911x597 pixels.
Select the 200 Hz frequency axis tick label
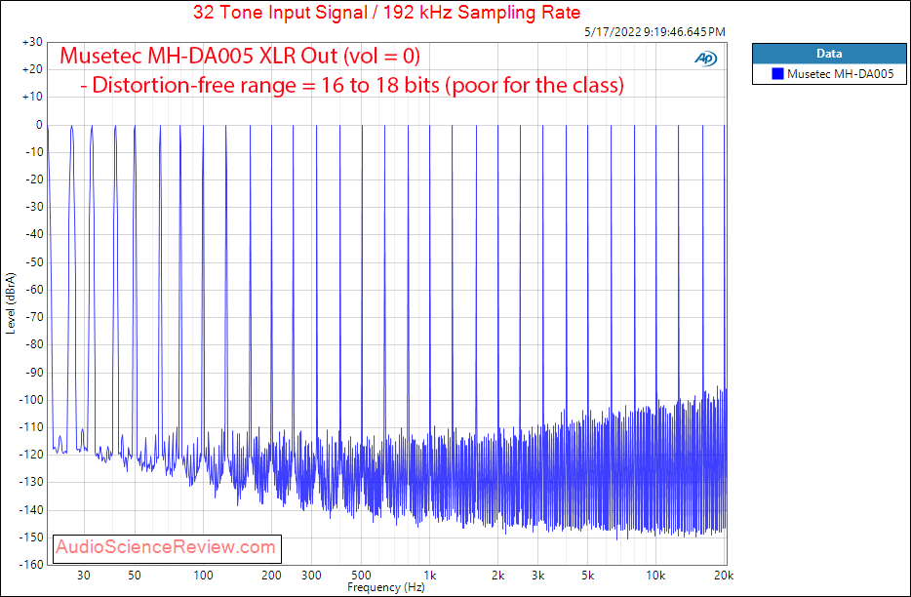(271, 576)
